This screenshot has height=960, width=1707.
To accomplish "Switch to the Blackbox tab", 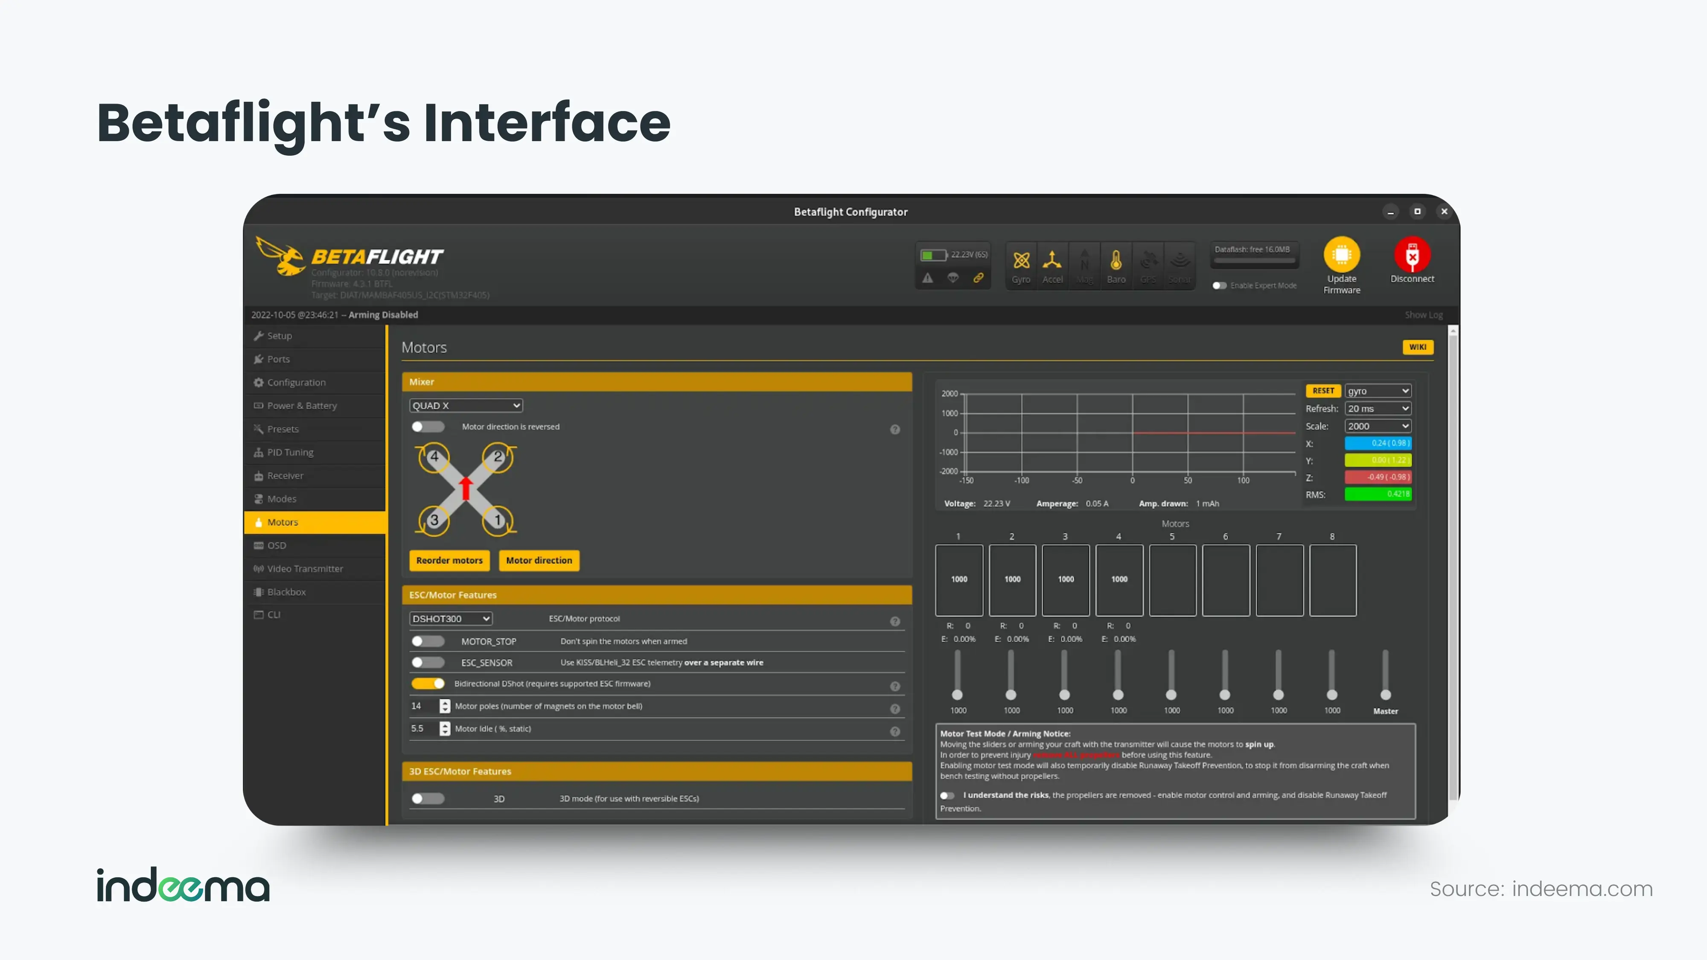I will pos(286,592).
